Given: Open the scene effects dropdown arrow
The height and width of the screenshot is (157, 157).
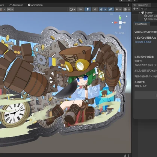Looking at the screenshot, I should (105, 9).
